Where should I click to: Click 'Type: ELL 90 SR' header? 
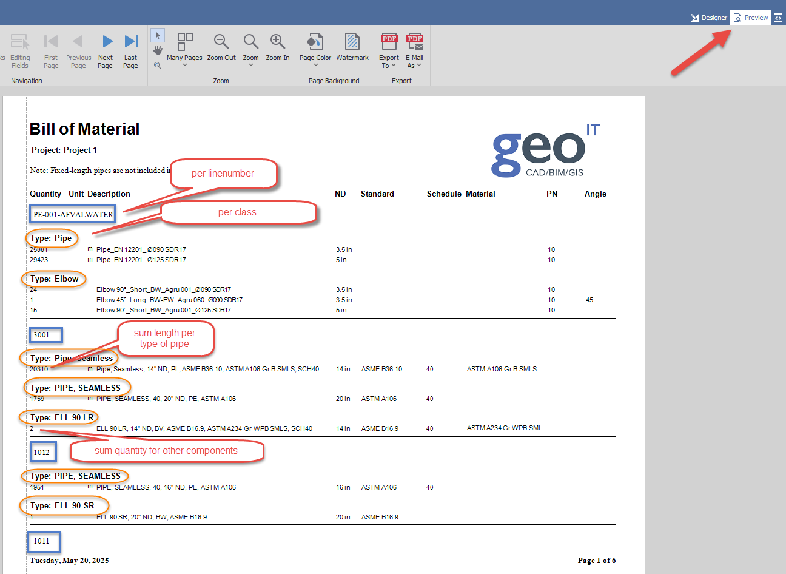(62, 505)
